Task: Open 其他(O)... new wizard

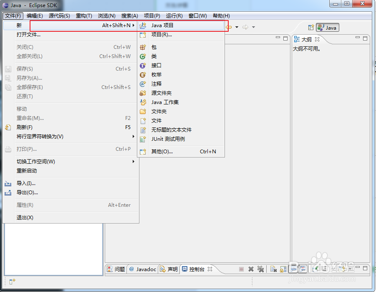Action: [181, 152]
